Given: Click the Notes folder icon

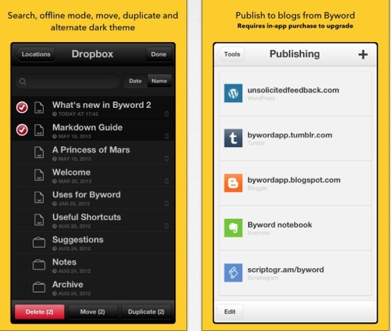Looking at the screenshot, I should click(x=39, y=265).
